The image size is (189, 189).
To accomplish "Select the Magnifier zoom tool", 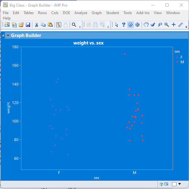I will point(167,25).
